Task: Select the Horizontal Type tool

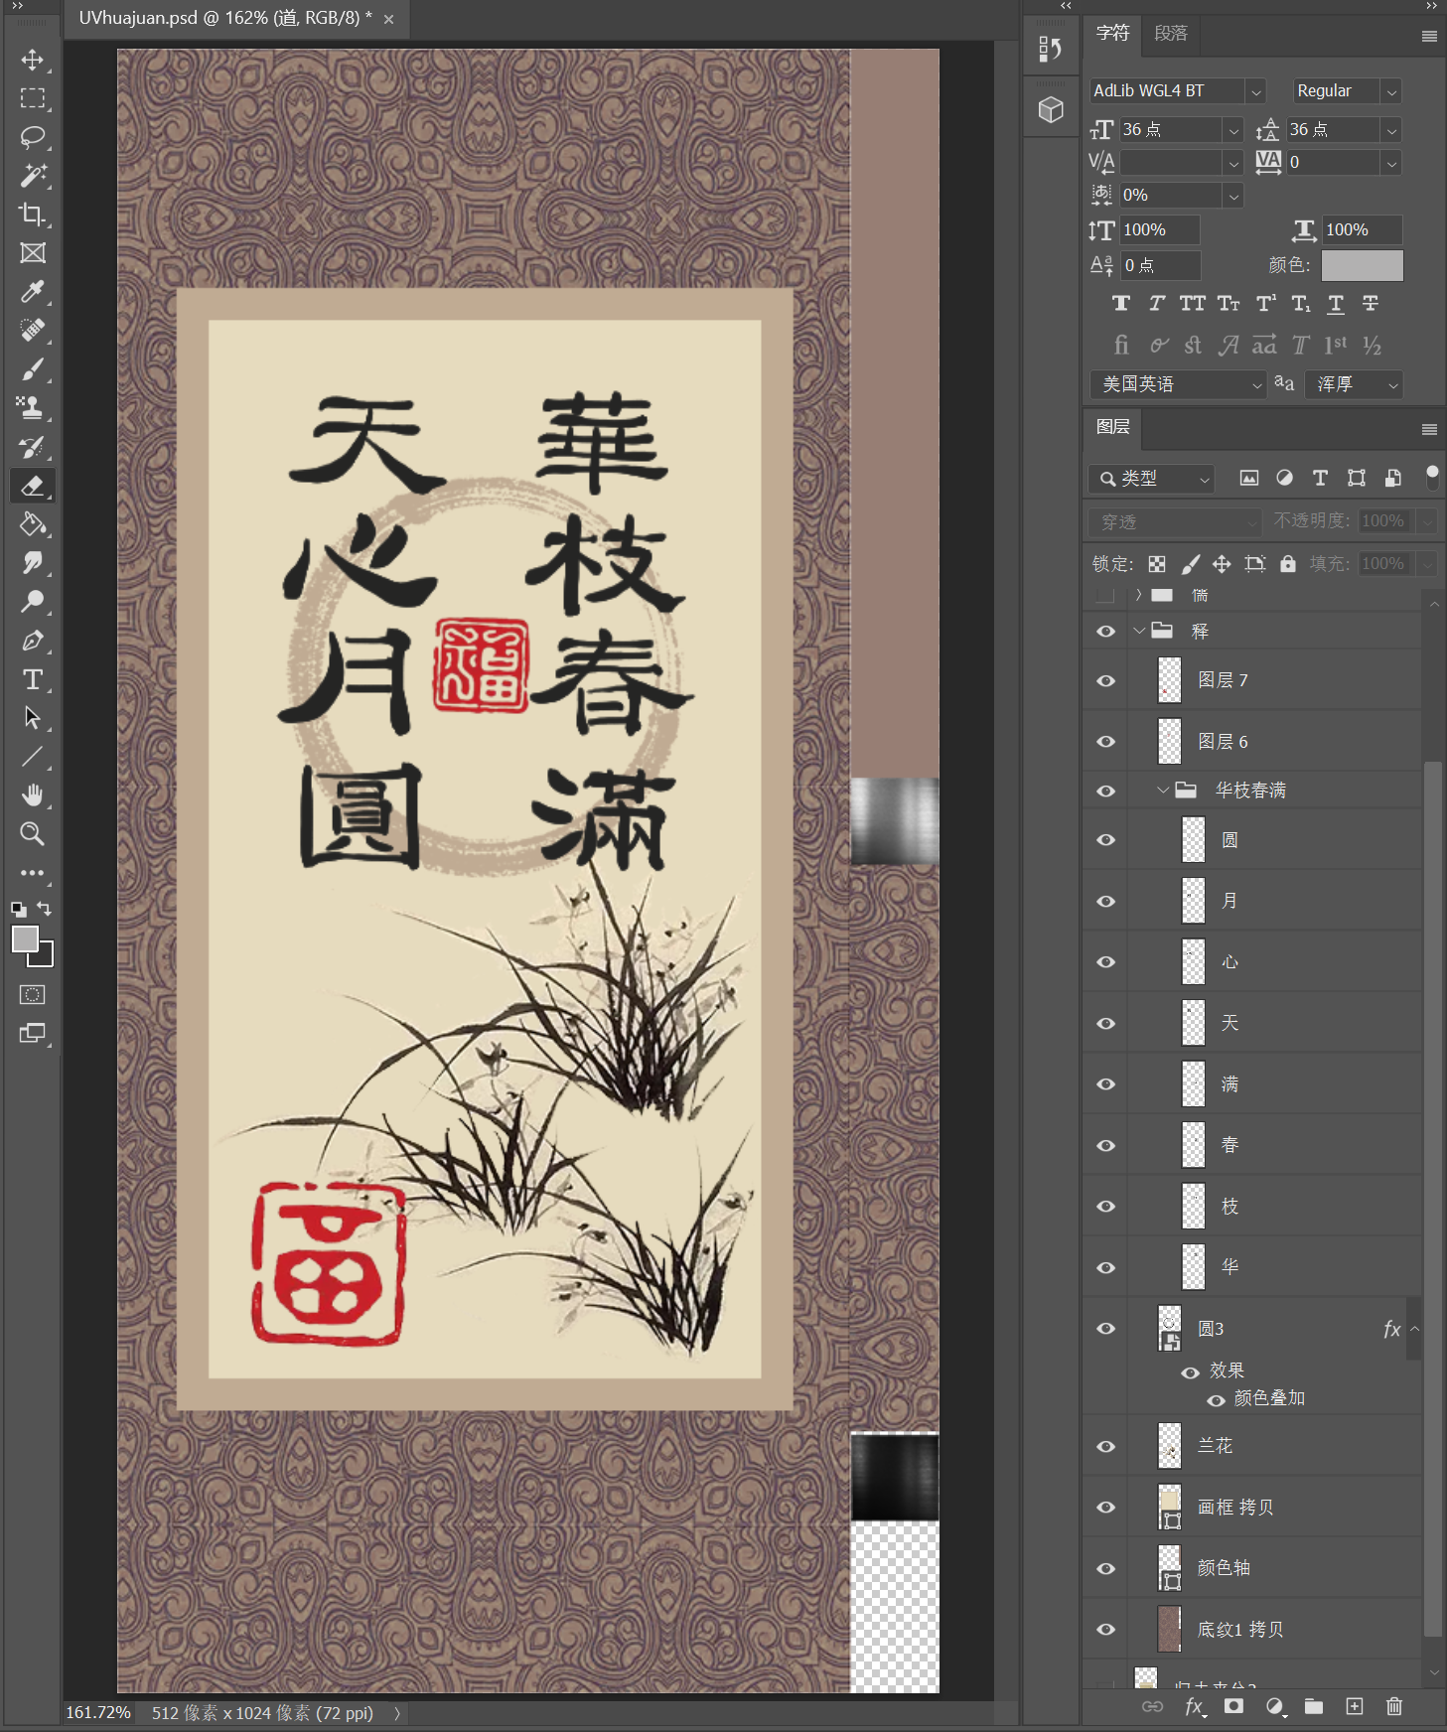Action: (33, 679)
